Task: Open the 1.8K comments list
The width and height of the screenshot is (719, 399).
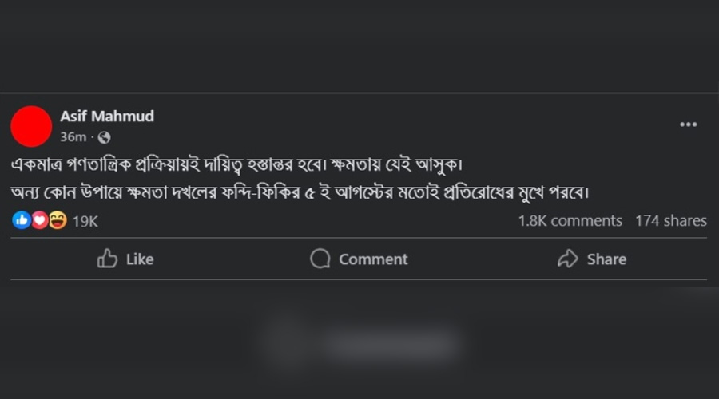Action: [570, 221]
